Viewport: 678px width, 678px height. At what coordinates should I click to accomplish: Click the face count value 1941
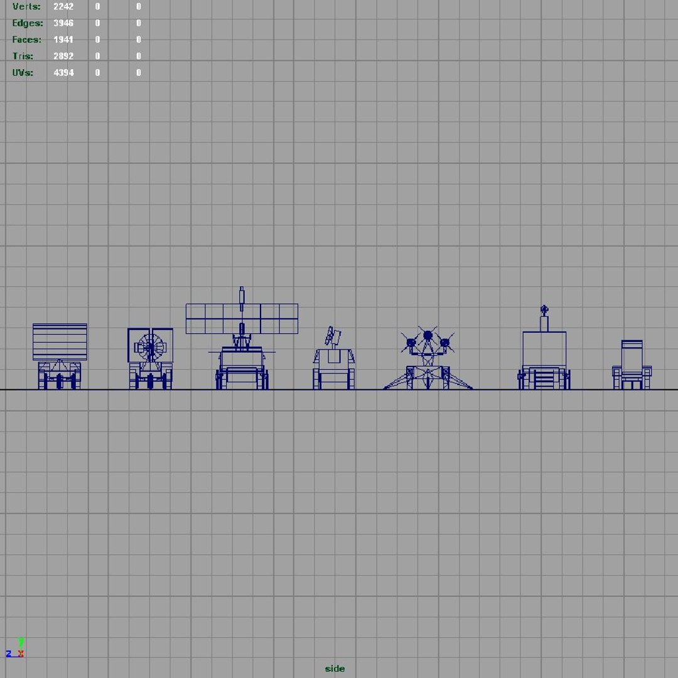click(x=63, y=40)
